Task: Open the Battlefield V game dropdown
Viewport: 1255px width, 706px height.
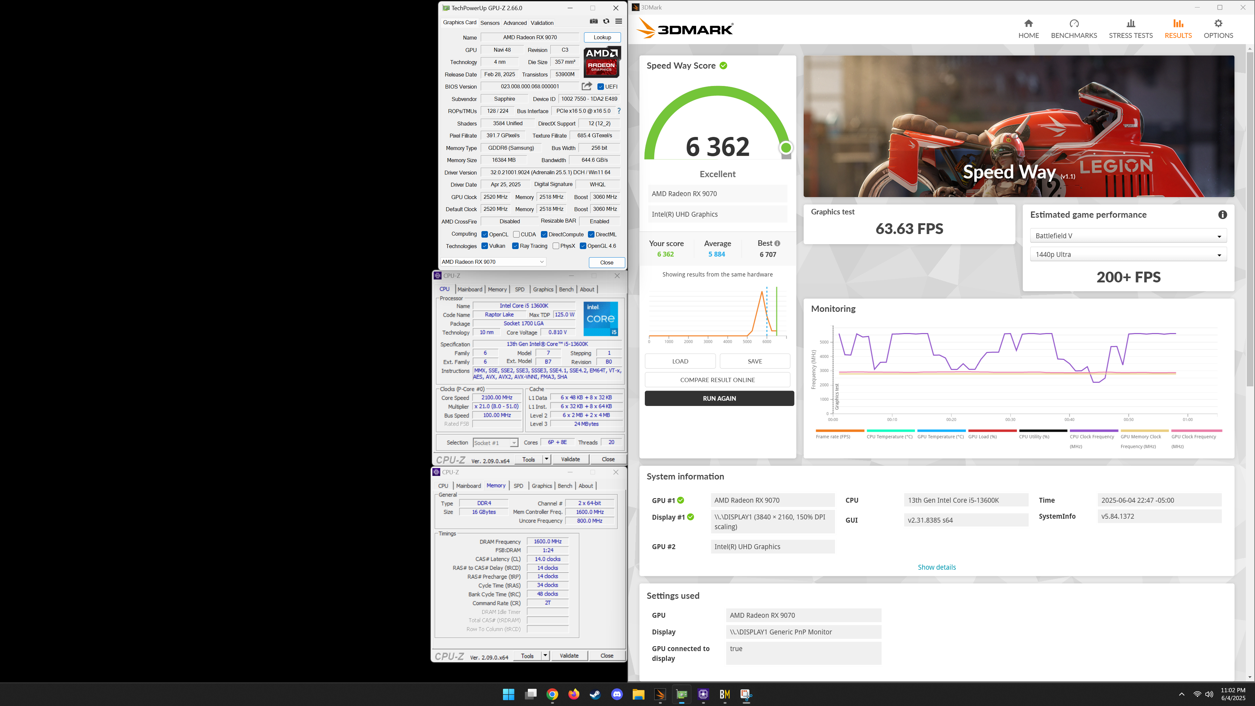Action: [x=1128, y=236]
